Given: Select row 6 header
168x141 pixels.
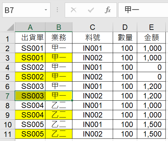Looking at the screenshot, I should (8, 86).
